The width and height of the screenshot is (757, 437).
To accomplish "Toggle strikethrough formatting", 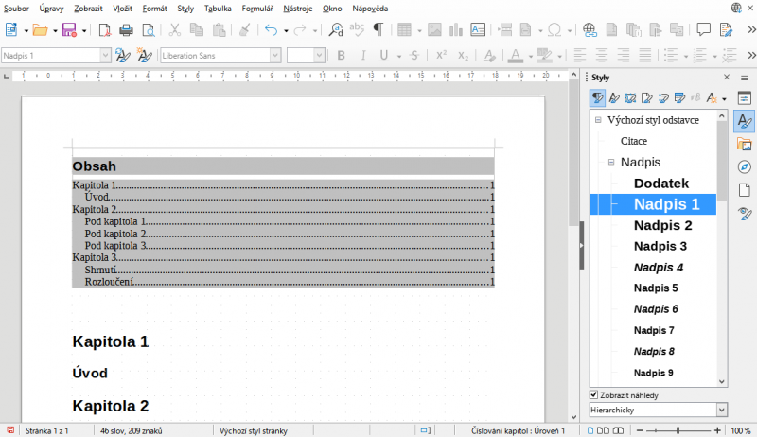I will pos(414,56).
